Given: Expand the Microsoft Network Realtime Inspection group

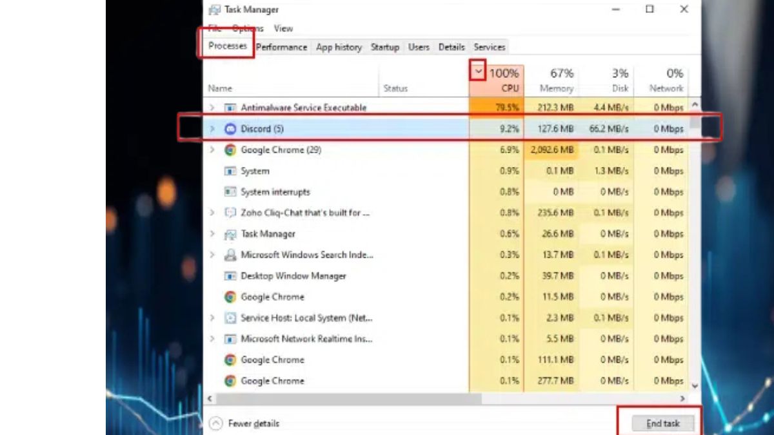Looking at the screenshot, I should tap(212, 339).
